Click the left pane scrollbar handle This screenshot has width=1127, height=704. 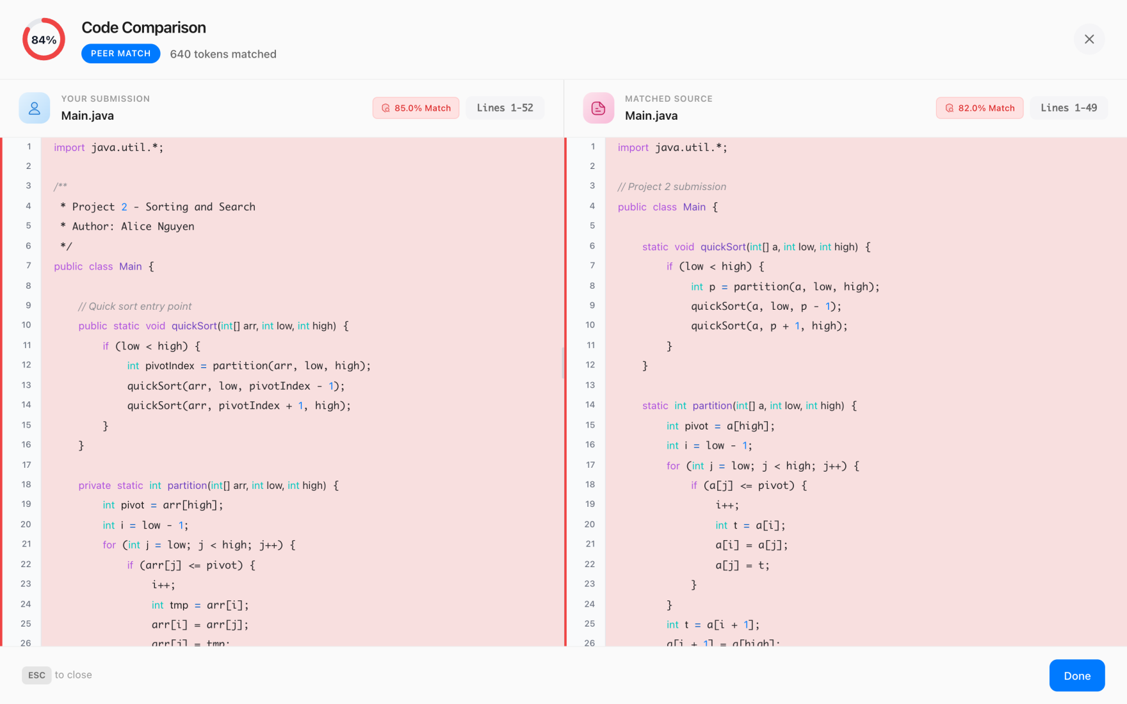click(562, 363)
